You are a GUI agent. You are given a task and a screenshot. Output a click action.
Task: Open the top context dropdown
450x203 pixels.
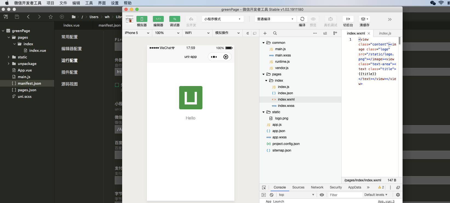tap(296, 195)
